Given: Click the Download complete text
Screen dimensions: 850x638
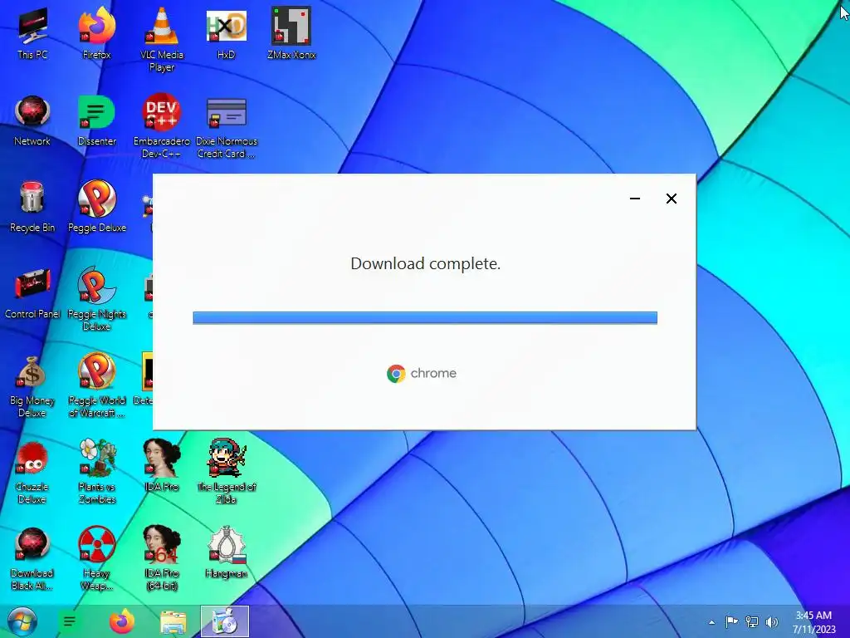Looking at the screenshot, I should (x=426, y=263).
